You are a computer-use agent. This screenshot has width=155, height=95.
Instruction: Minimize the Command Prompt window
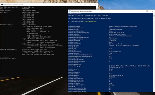(x=85, y=5)
